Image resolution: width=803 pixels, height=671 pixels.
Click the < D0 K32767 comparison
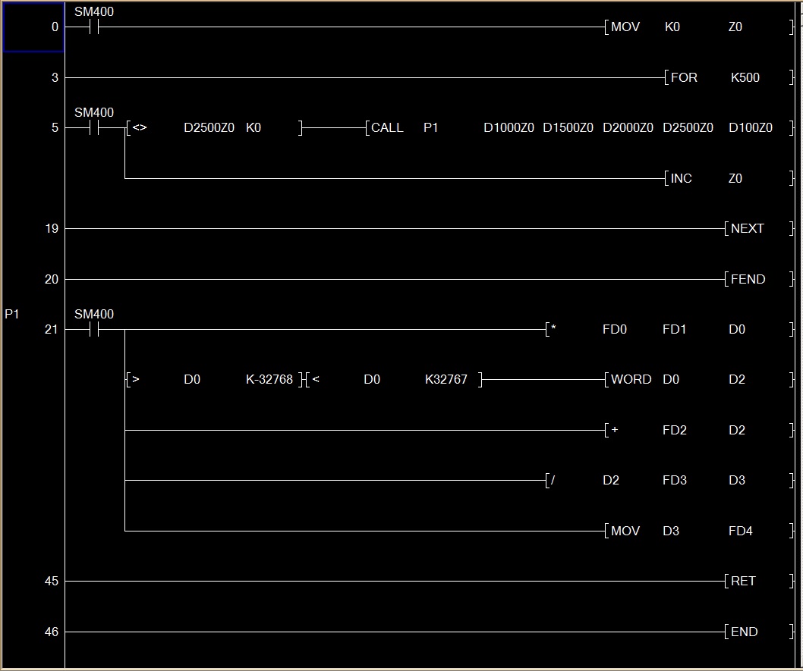[394, 380]
